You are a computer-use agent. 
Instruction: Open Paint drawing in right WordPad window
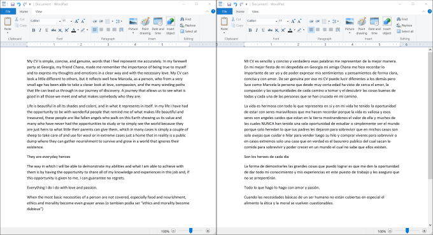pyautogui.click(x=362, y=26)
